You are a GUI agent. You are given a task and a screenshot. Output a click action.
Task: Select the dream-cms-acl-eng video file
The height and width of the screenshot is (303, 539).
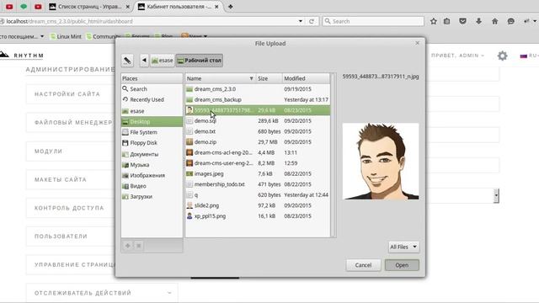click(258, 152)
